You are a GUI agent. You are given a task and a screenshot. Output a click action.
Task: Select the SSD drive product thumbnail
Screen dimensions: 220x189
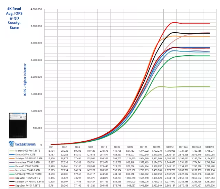[x=18, y=125]
